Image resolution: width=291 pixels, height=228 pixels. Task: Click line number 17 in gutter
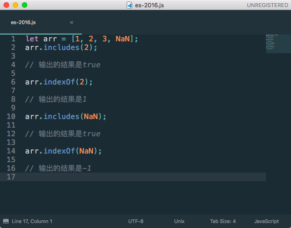coord(11,177)
